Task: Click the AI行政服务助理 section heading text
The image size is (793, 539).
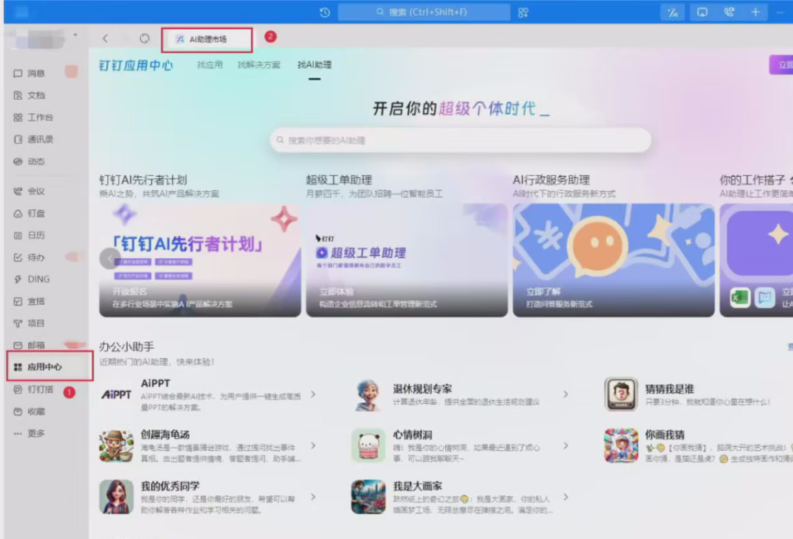Action: tap(552, 180)
